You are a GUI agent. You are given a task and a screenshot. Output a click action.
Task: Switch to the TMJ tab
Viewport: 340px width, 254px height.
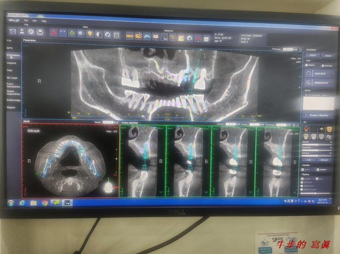(10, 71)
